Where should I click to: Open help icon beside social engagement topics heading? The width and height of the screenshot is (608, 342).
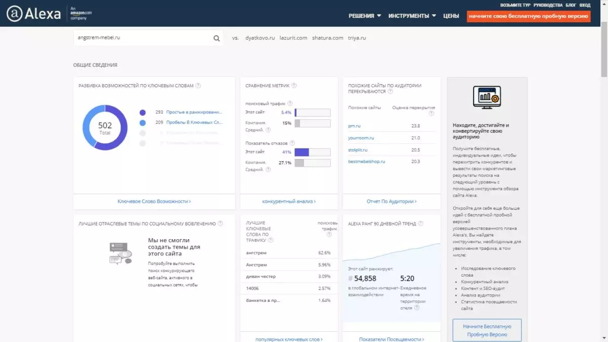[220, 223]
